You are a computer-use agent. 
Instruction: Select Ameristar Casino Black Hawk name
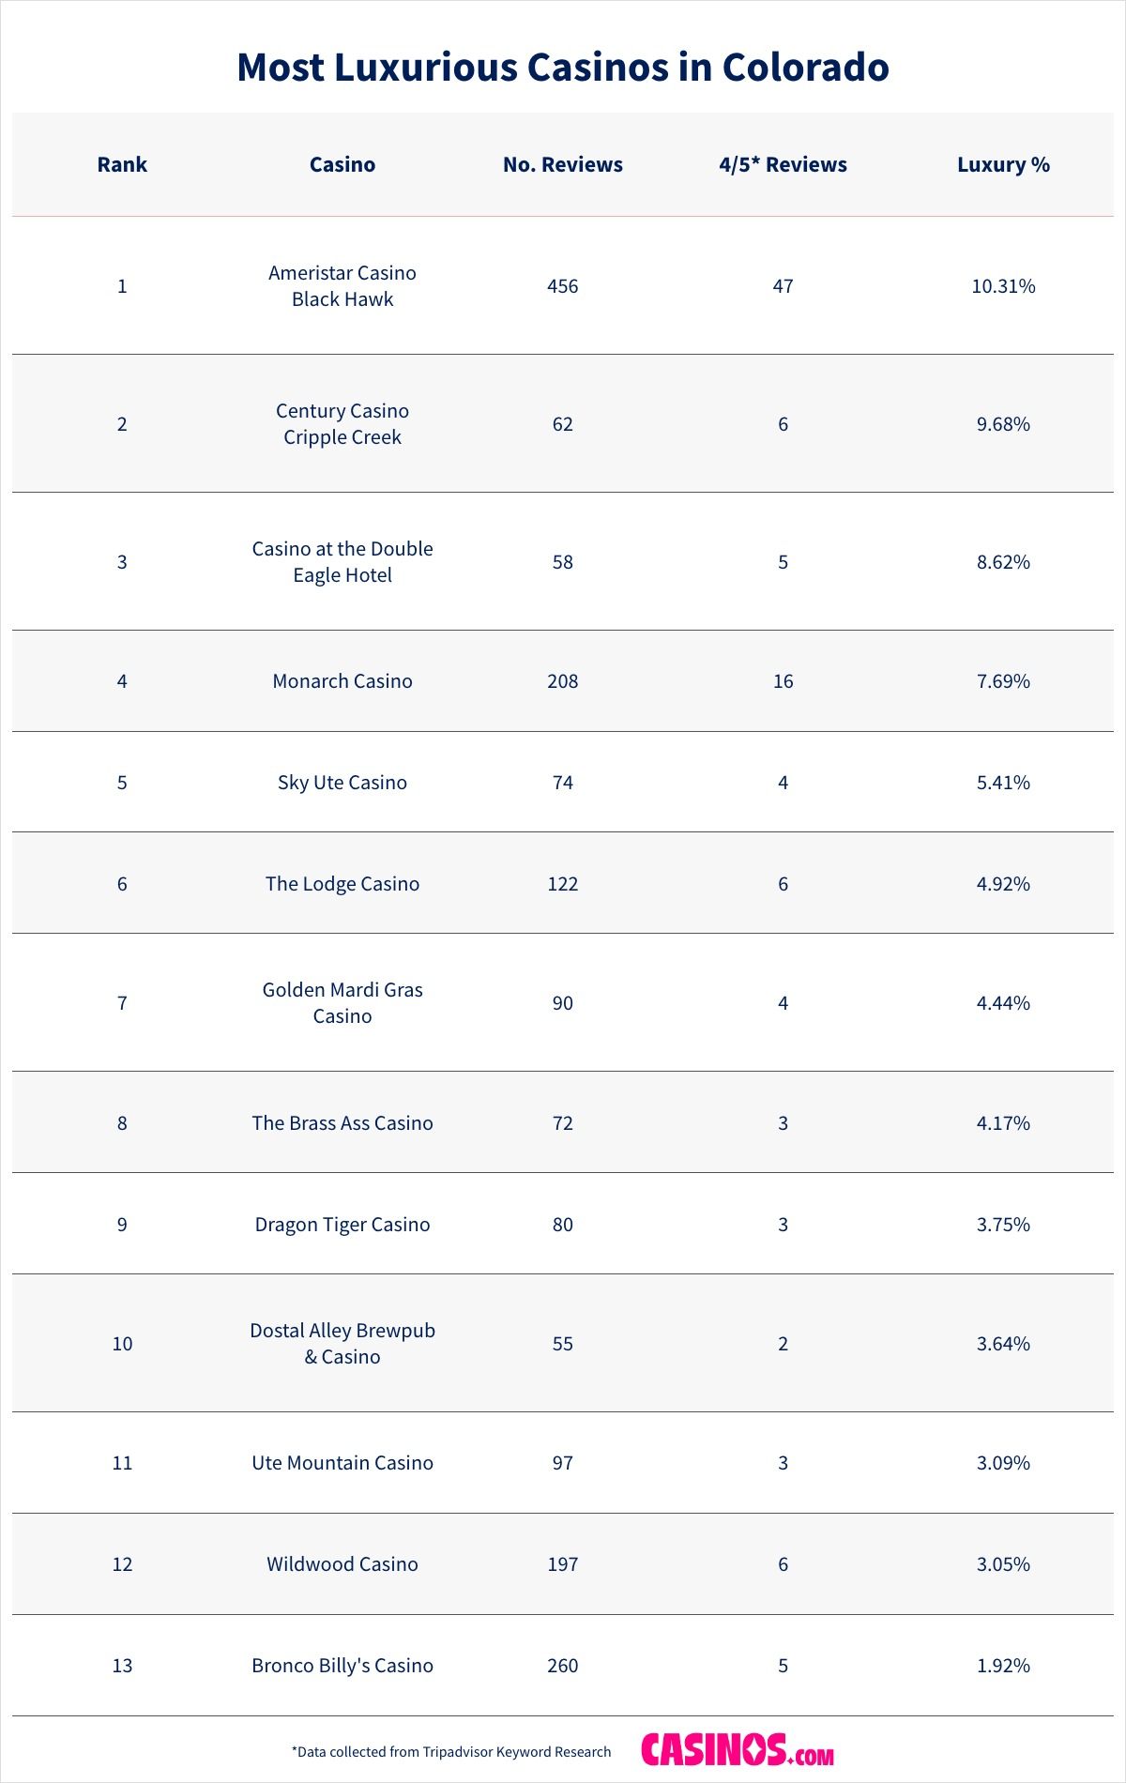[342, 285]
